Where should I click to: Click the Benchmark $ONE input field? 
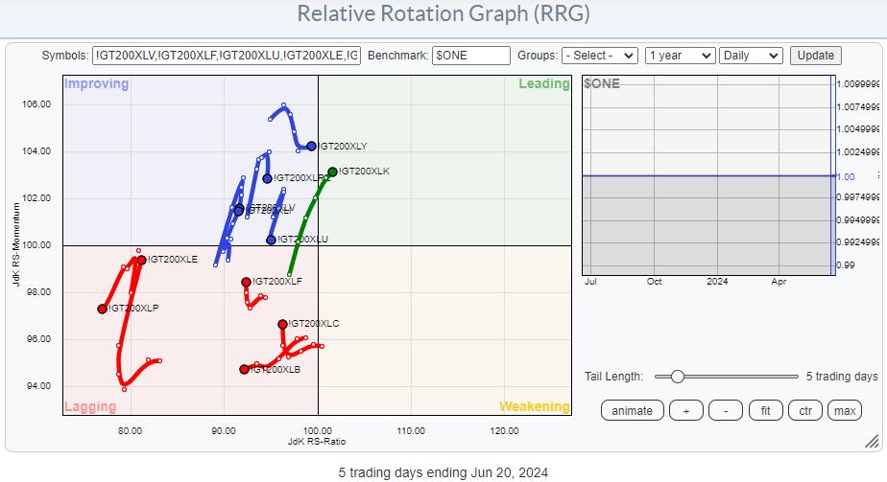coord(470,56)
